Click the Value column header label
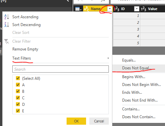165x126 pixels. (x=153, y=9)
